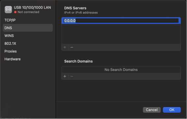Open the TCP/IP settings tab

pos(28,20)
